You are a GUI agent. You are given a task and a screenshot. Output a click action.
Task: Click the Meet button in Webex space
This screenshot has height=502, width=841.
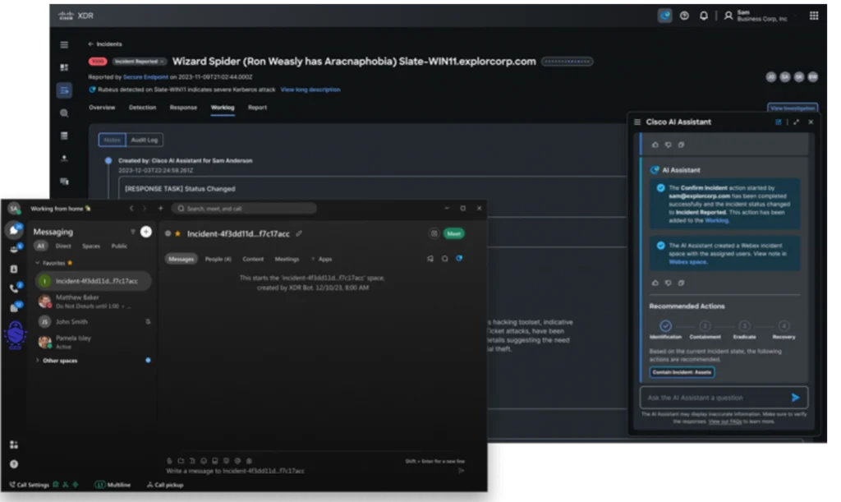click(453, 233)
